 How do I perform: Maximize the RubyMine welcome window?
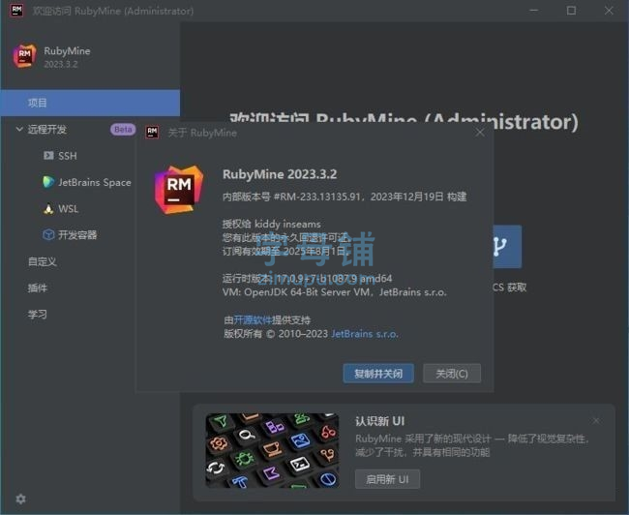tap(571, 11)
